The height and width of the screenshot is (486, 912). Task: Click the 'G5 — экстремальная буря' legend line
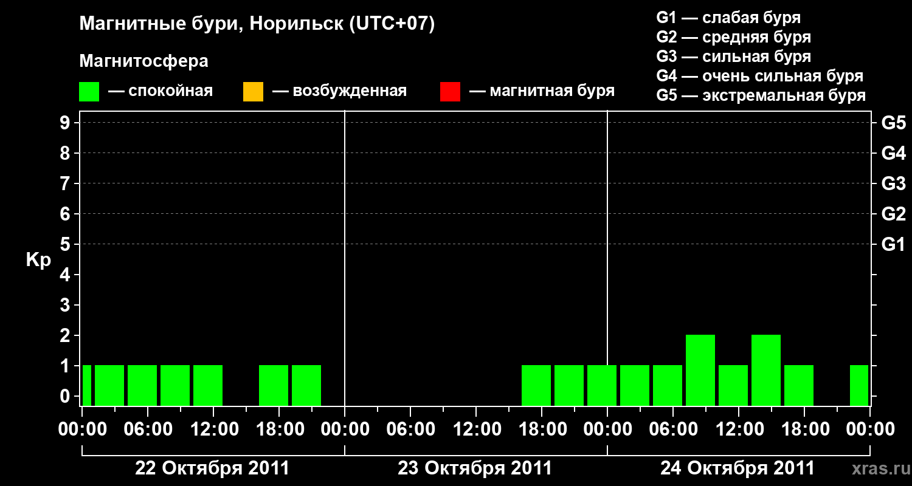pos(761,95)
